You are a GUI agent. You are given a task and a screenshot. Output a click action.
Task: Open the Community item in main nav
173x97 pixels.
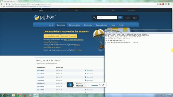pos(88,25)
